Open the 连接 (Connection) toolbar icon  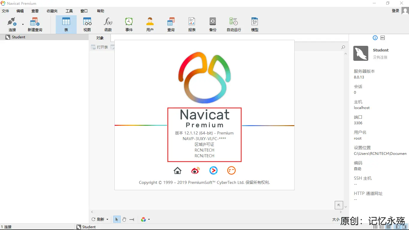(12, 25)
